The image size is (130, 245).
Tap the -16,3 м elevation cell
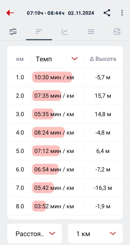103,188
